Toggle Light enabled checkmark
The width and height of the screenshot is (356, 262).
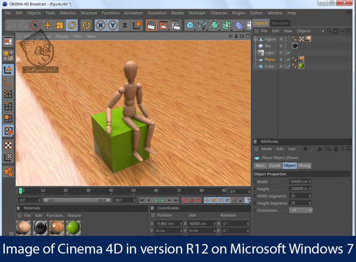coord(289,53)
